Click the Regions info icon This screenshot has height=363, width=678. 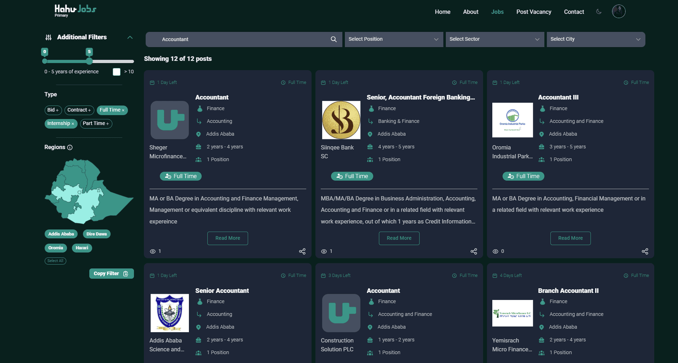(x=70, y=147)
